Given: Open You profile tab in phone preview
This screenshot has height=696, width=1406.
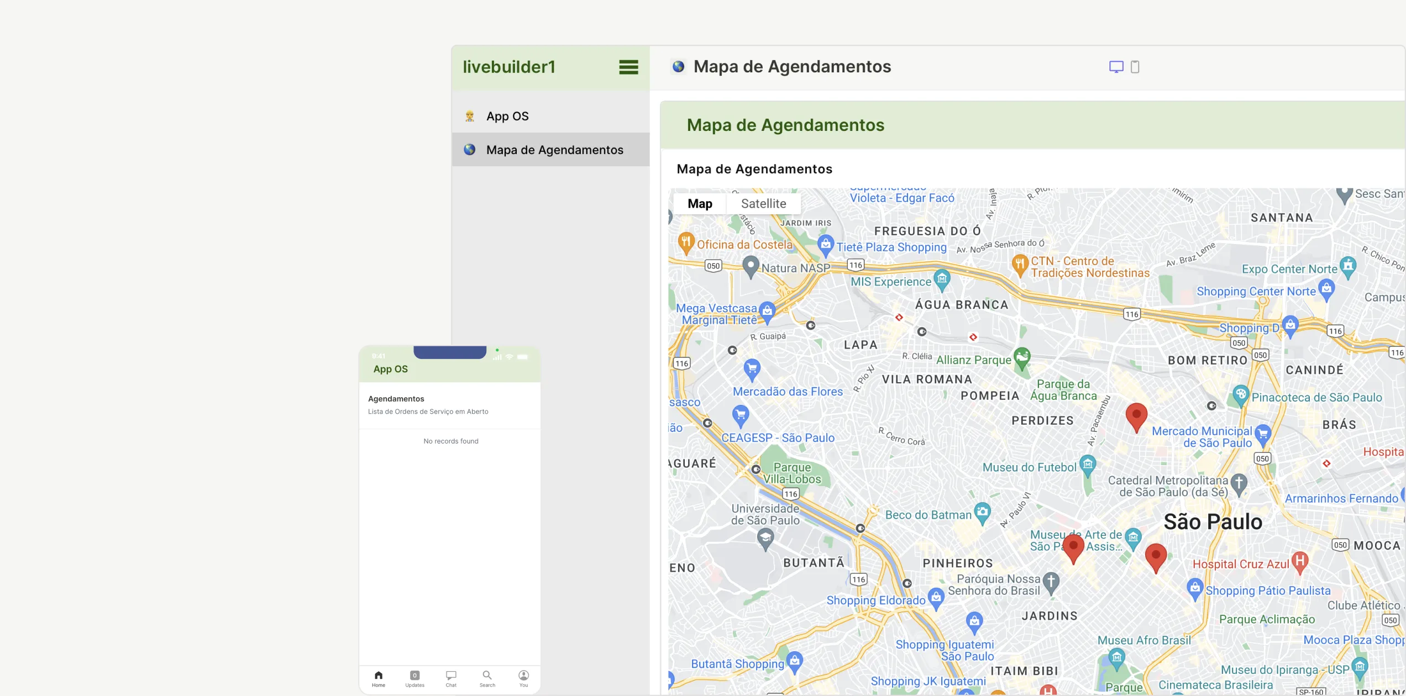Looking at the screenshot, I should pyautogui.click(x=523, y=679).
